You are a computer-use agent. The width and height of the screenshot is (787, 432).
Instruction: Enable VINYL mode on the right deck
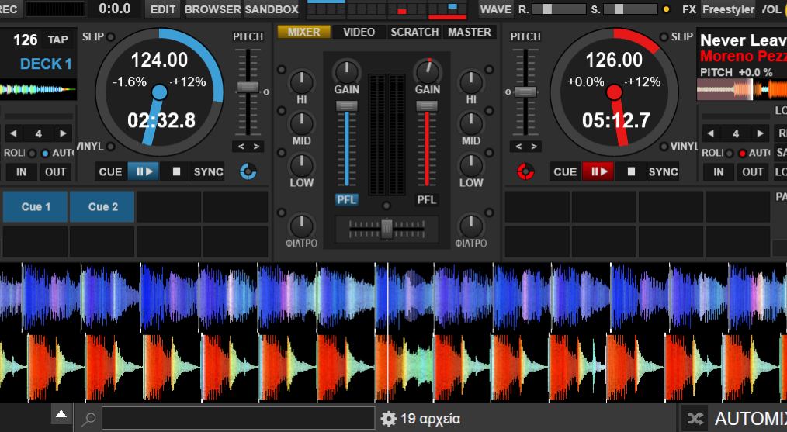[x=662, y=147]
